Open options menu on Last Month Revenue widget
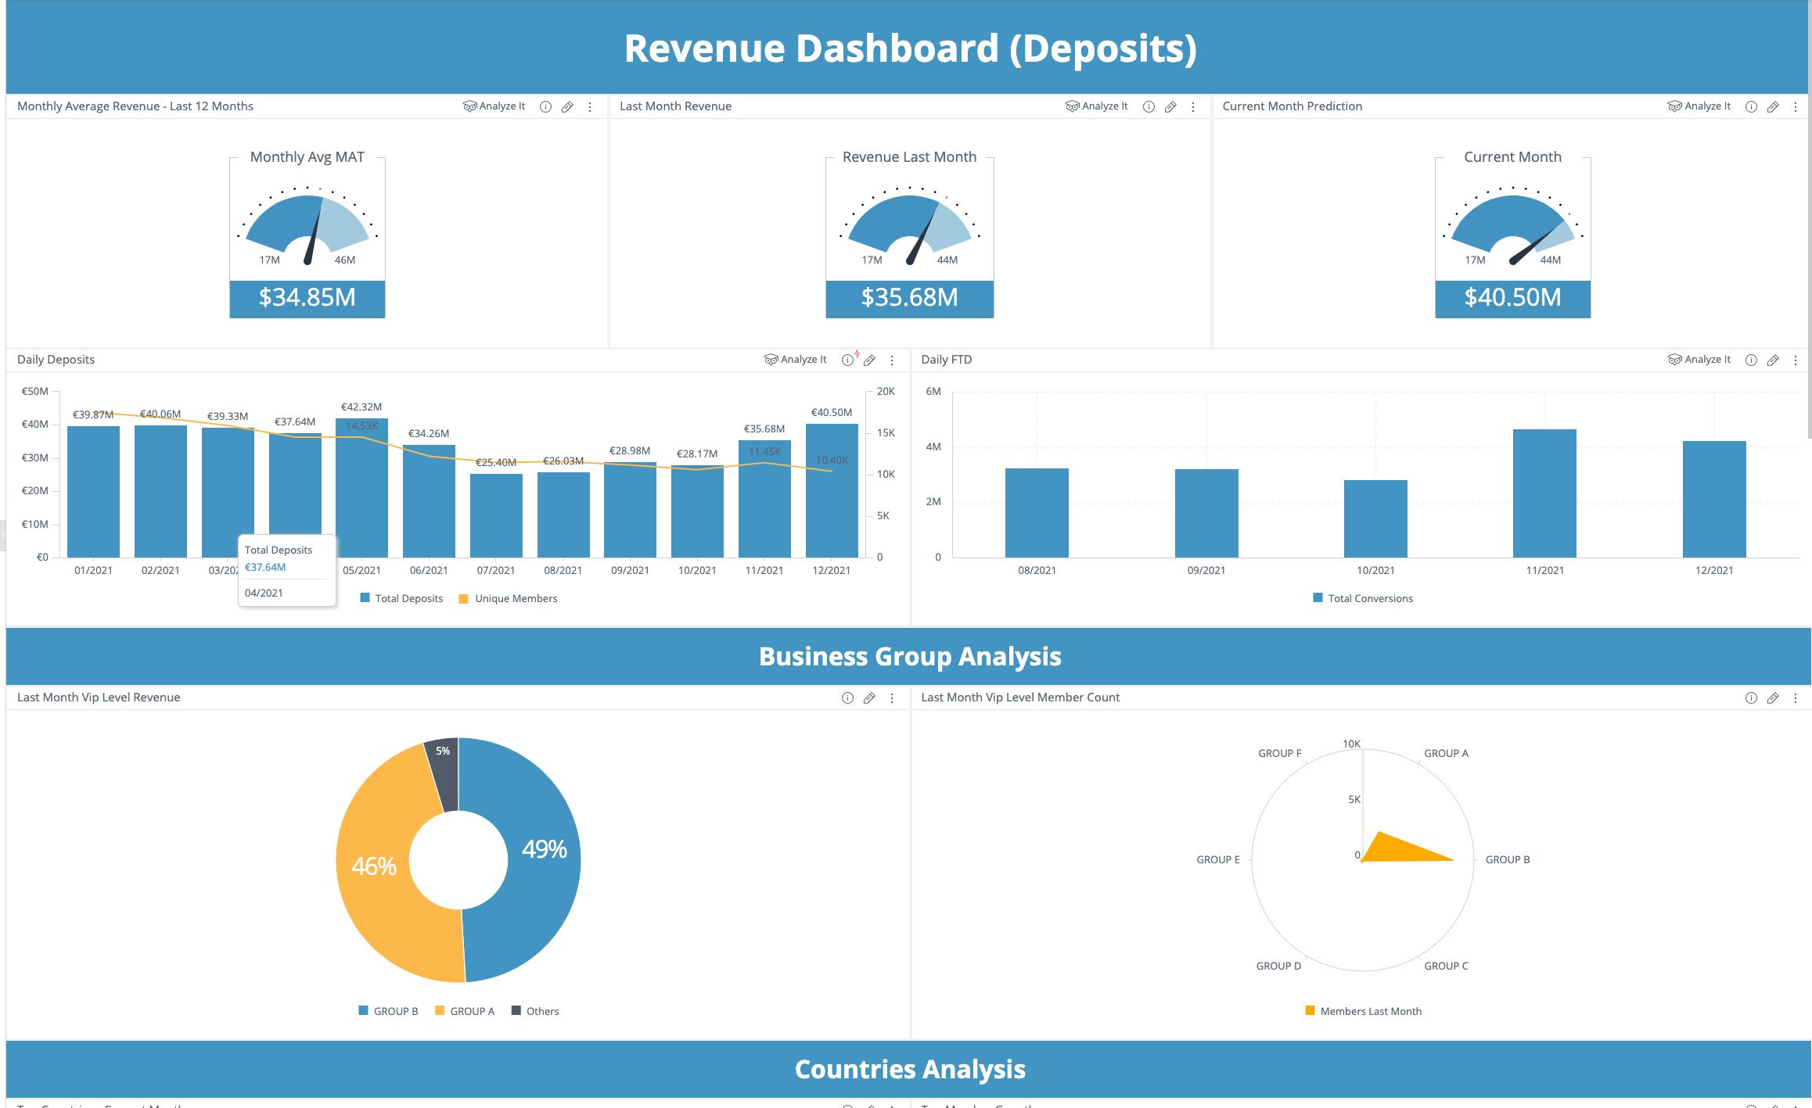 (x=1193, y=106)
